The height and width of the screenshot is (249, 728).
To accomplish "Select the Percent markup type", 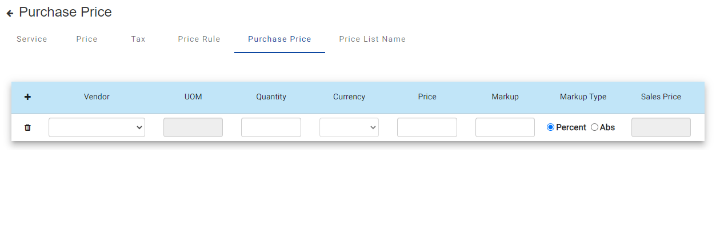I will coord(551,127).
